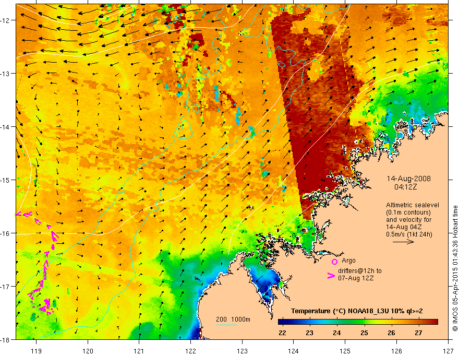The image size is (459, 355).
Task: Click the longitude axis label 120
Action: [88, 351]
